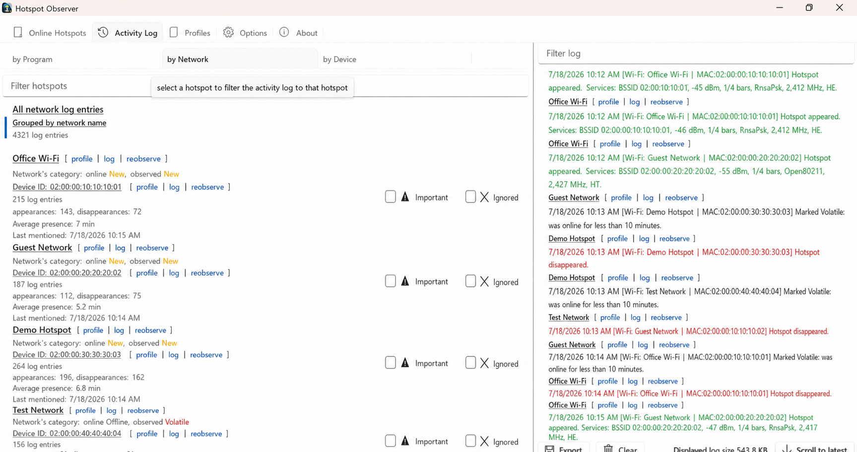857x452 pixels.
Task: Click Average presence: 5.2 min text
Action: [x=57, y=307]
